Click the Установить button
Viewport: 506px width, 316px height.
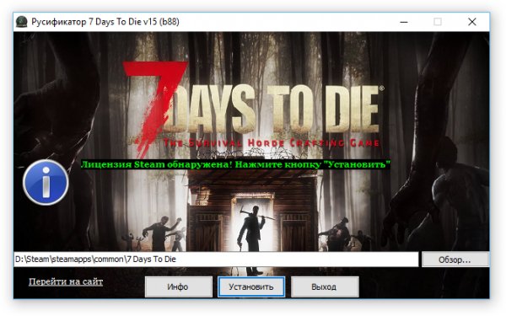251,287
